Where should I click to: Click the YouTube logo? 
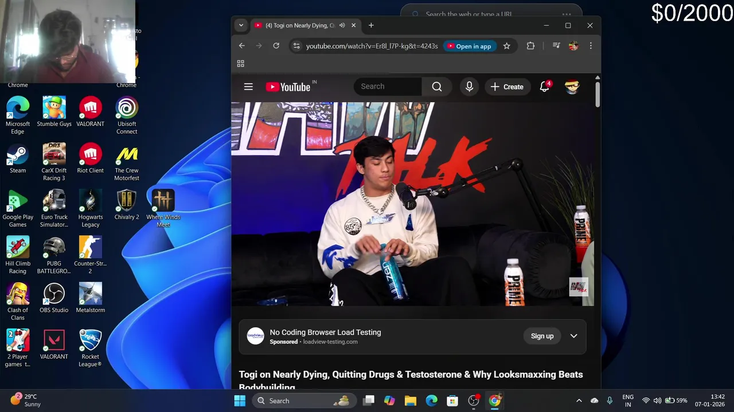pyautogui.click(x=288, y=86)
